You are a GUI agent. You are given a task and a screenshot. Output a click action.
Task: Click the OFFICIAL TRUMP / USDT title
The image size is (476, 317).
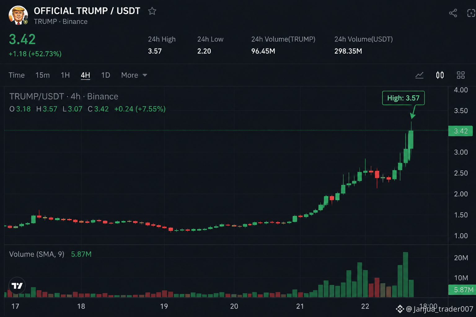point(87,11)
